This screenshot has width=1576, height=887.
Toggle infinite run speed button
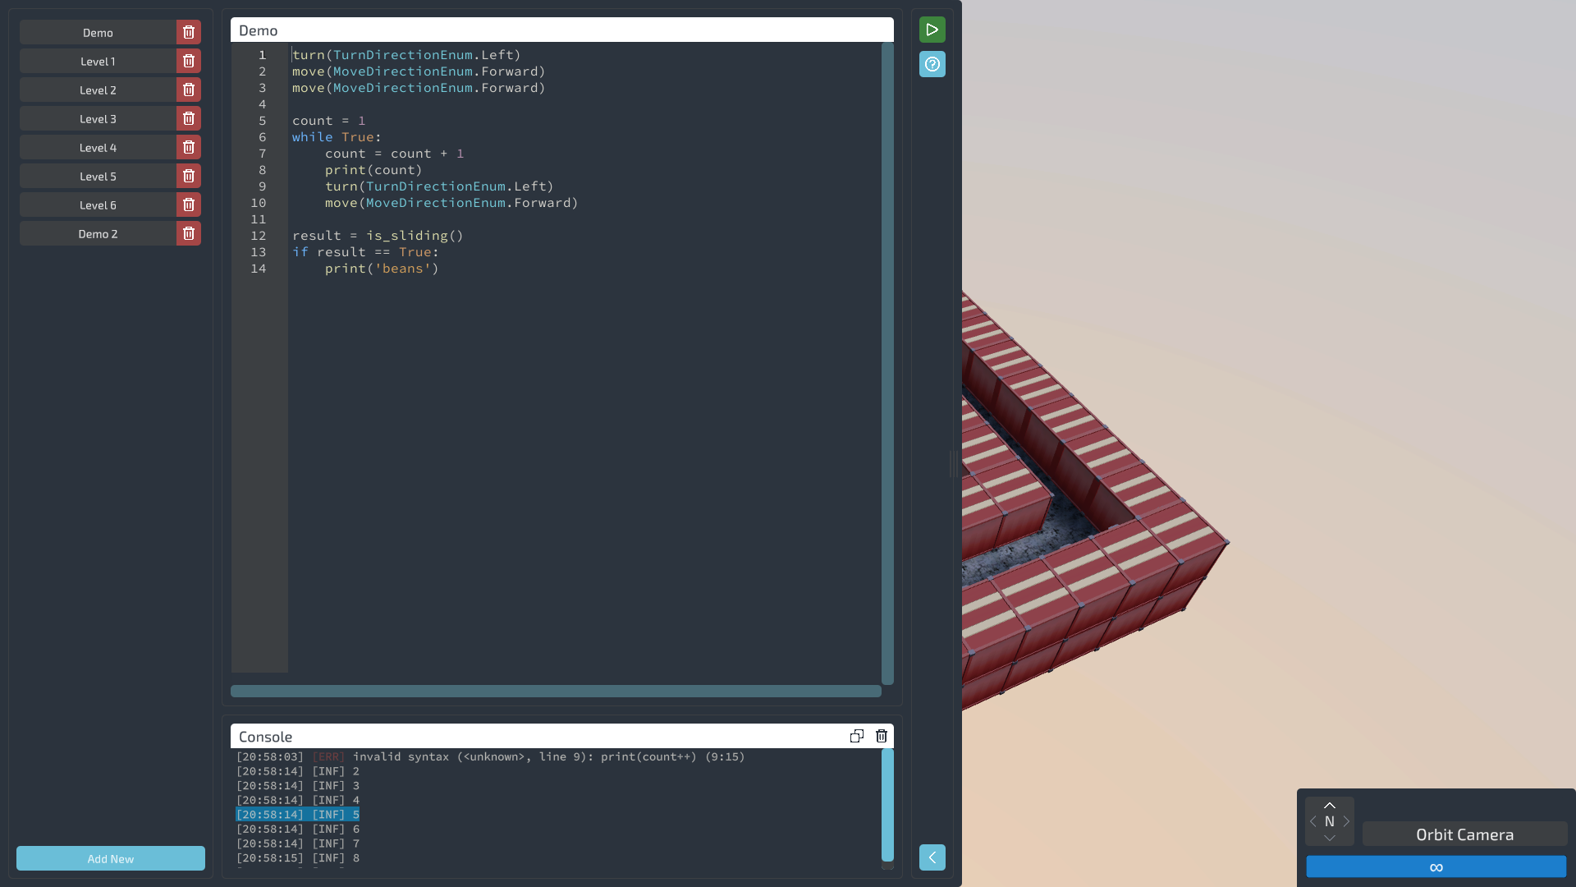click(1435, 866)
